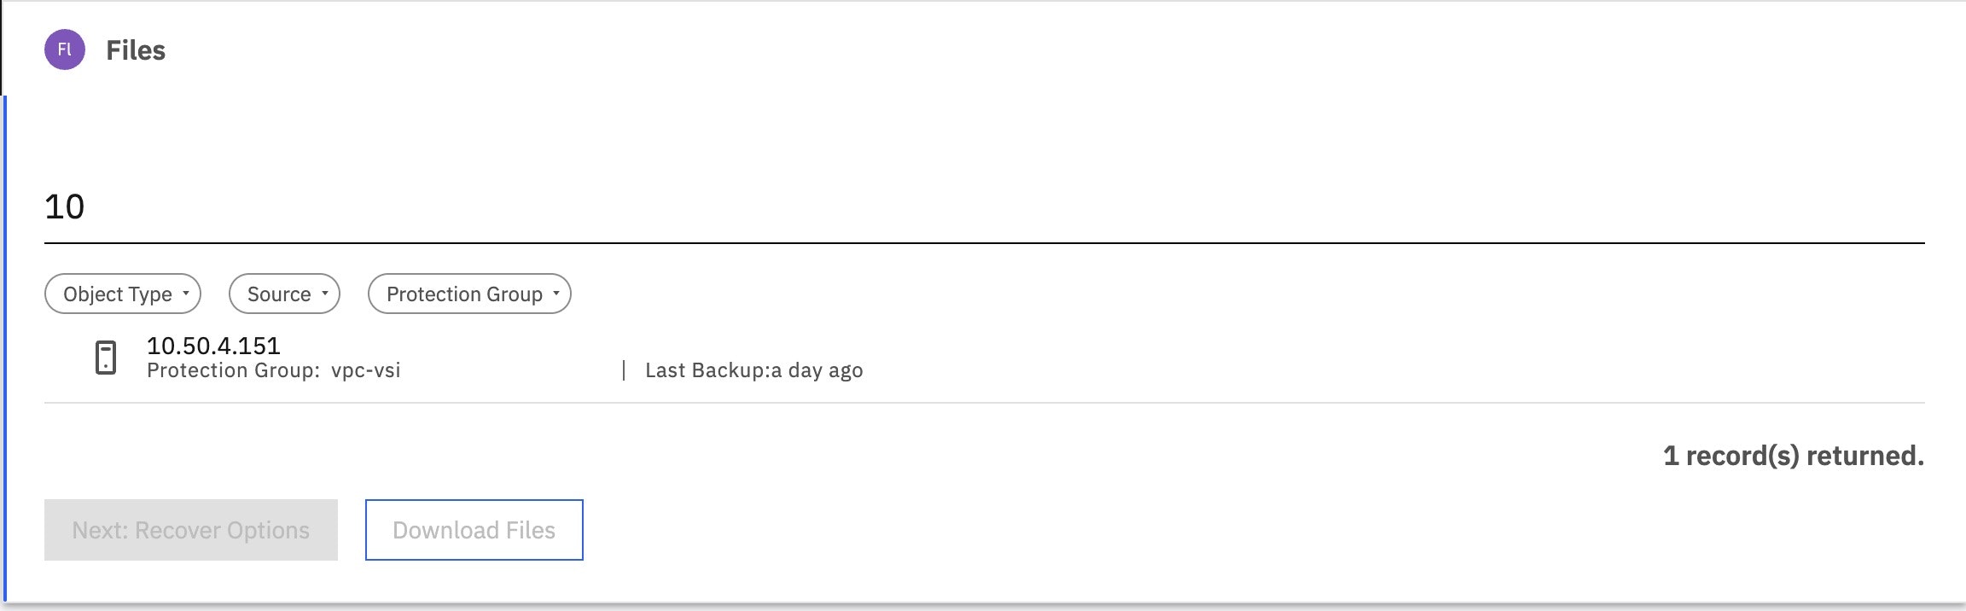The height and width of the screenshot is (611, 1966).
Task: Open the Source filter dropdown
Action: (x=284, y=294)
